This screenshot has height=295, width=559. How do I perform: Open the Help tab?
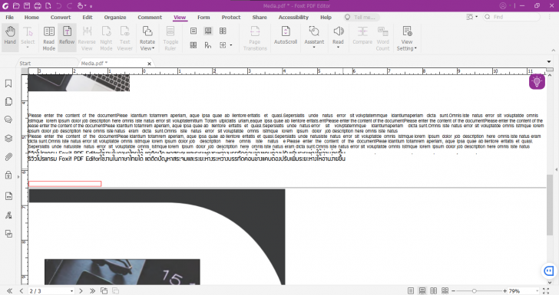click(x=326, y=17)
